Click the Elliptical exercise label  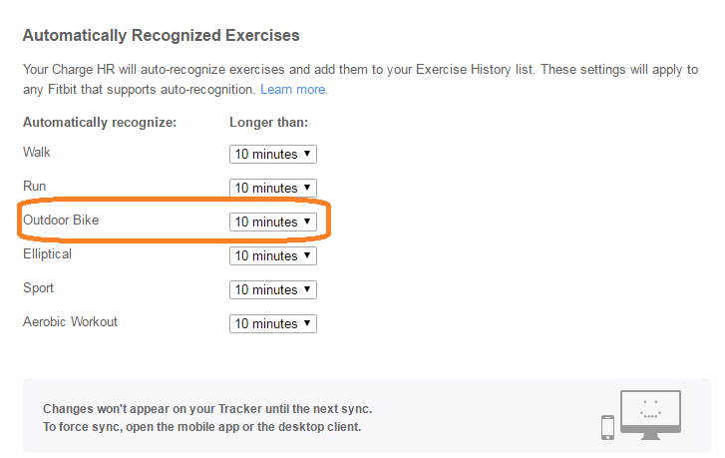[x=47, y=254]
